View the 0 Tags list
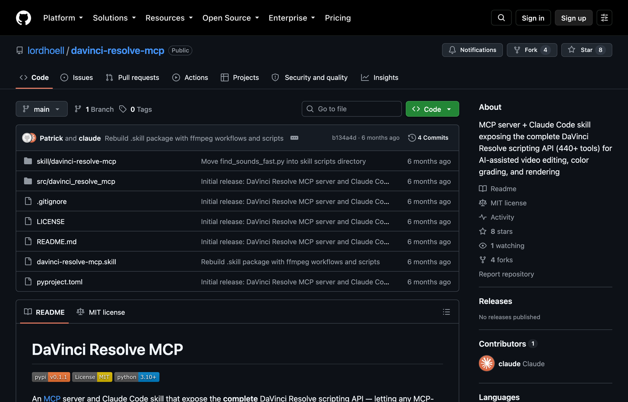This screenshot has width=628, height=402. [x=136, y=109]
